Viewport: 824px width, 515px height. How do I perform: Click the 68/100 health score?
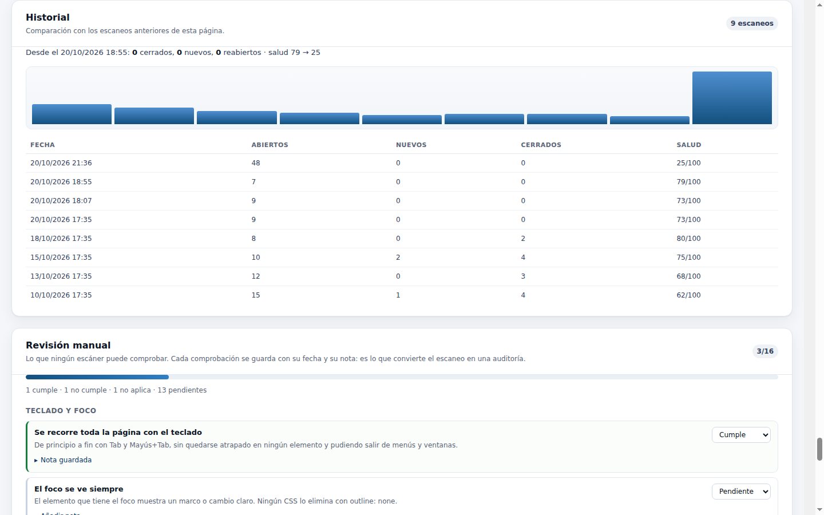point(688,276)
